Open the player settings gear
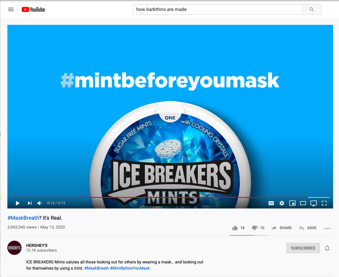Viewport: 339px width, 277px height. click(x=282, y=203)
